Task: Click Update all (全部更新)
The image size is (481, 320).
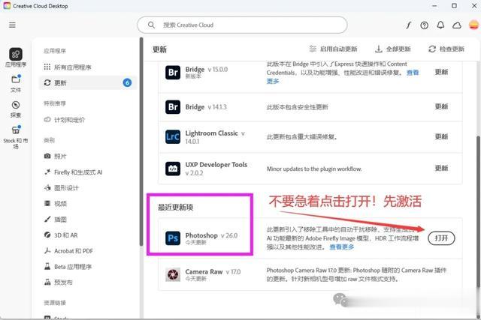Action: tap(392, 49)
